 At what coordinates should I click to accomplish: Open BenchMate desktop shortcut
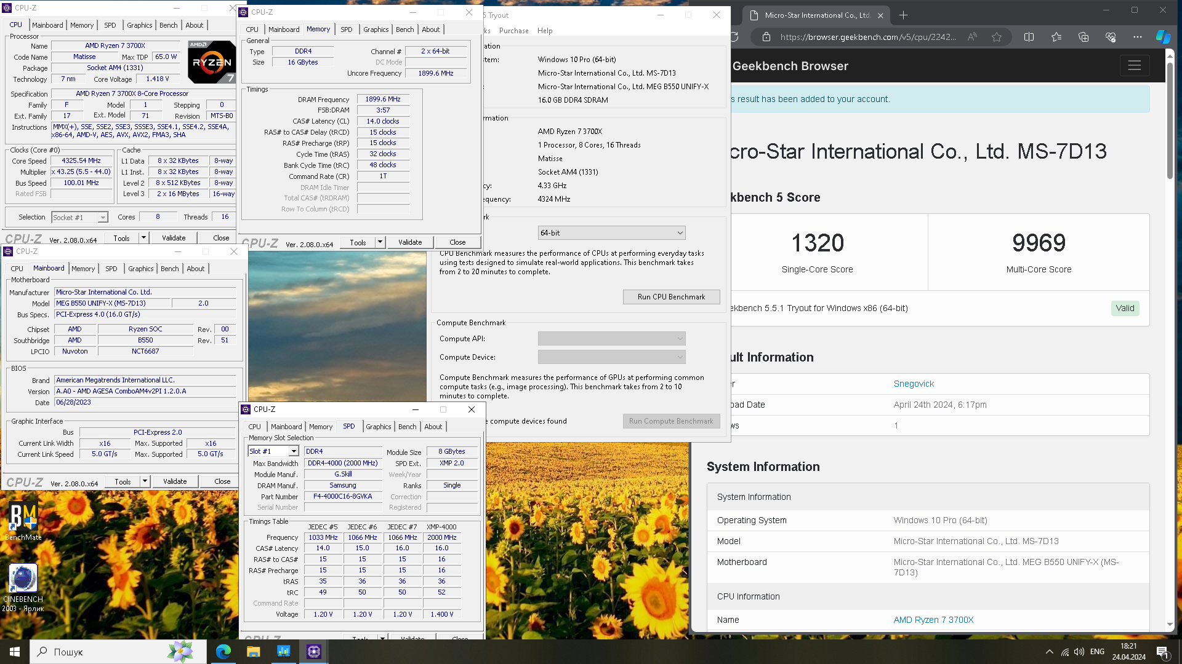coord(23,521)
